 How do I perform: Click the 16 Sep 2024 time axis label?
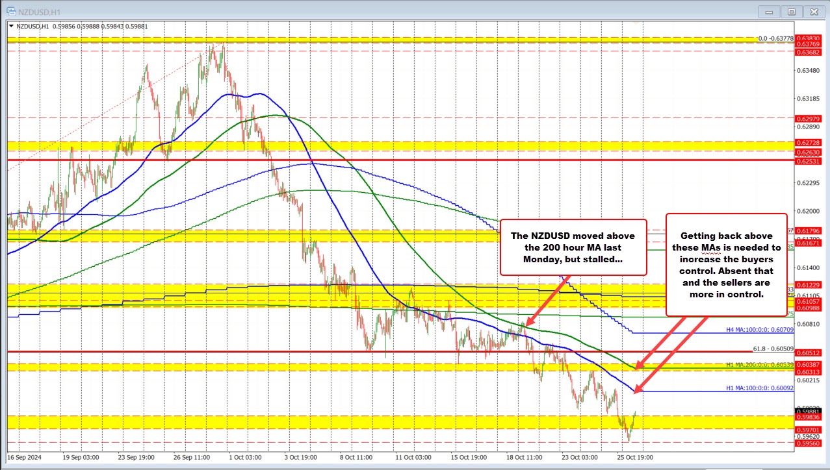(x=25, y=457)
